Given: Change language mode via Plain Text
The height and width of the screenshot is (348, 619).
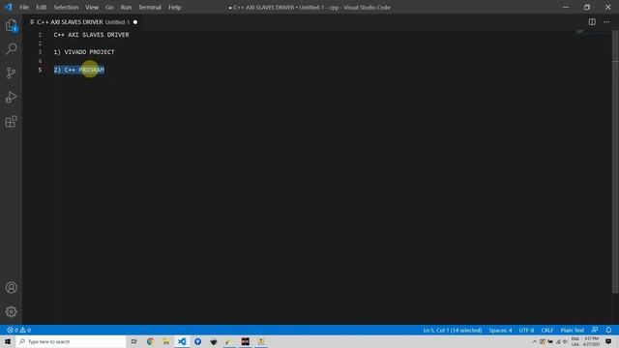Looking at the screenshot, I should [x=572, y=331].
